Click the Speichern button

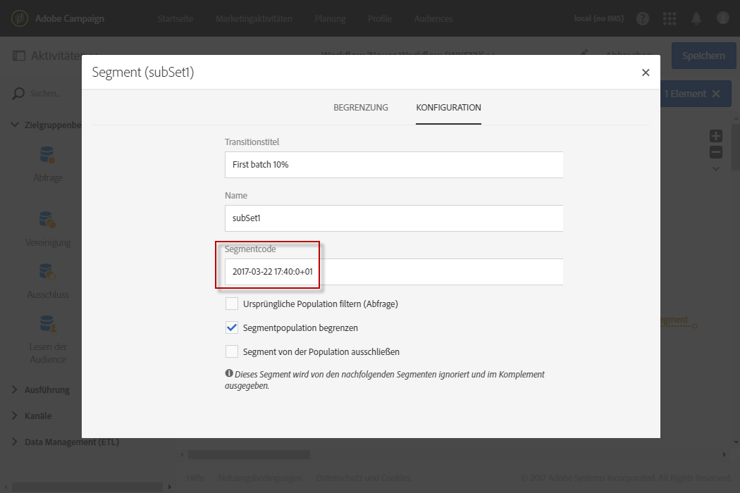coord(703,56)
